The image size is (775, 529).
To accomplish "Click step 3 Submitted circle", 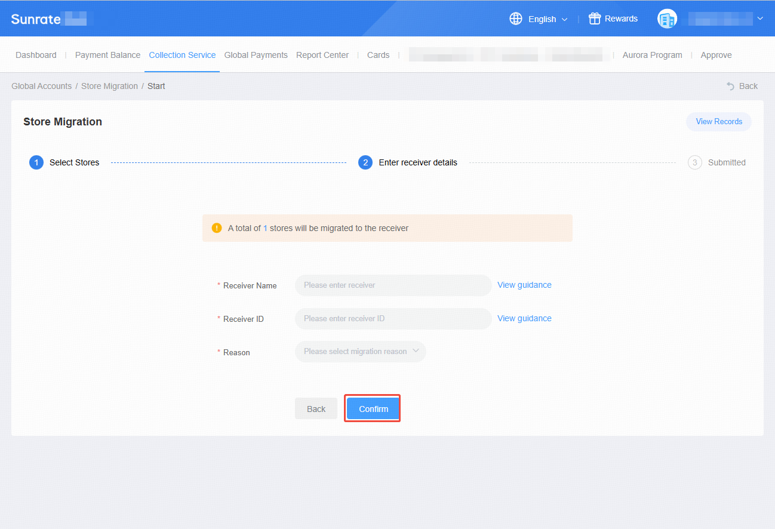I will [694, 162].
